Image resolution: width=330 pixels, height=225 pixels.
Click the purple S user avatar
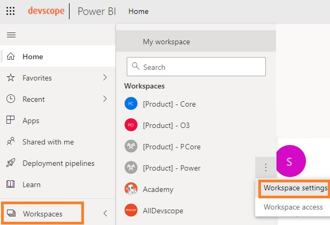(x=289, y=162)
